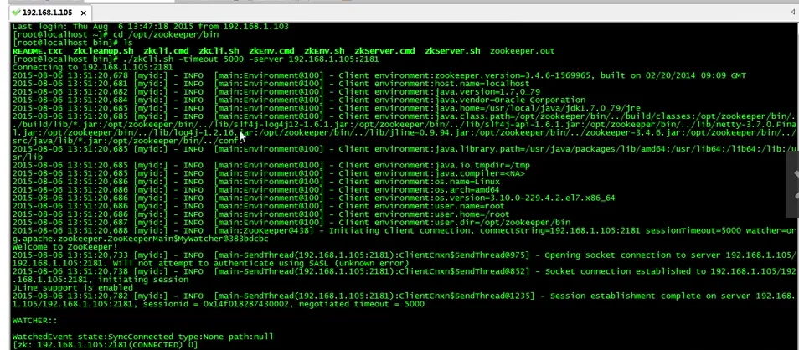Click the 'java.compiler=<NA>' text

point(479,173)
